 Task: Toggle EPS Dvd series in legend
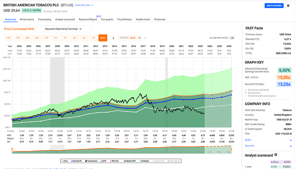tap(114, 161)
